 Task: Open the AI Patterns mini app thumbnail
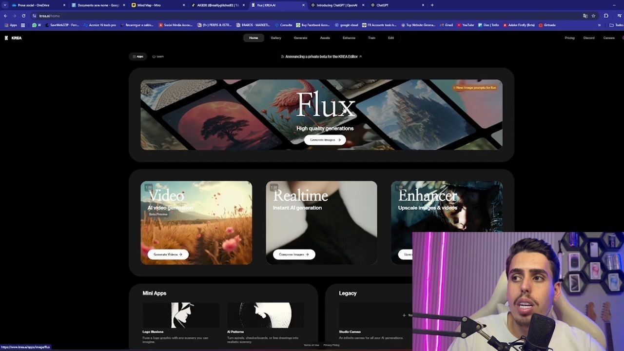click(265, 315)
